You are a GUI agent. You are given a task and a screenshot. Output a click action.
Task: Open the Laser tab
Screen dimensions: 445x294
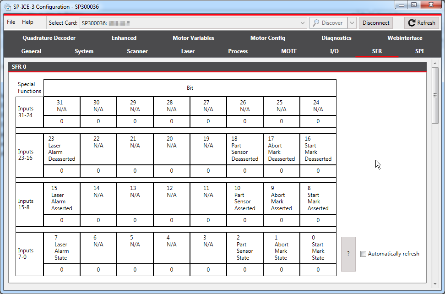pos(188,51)
